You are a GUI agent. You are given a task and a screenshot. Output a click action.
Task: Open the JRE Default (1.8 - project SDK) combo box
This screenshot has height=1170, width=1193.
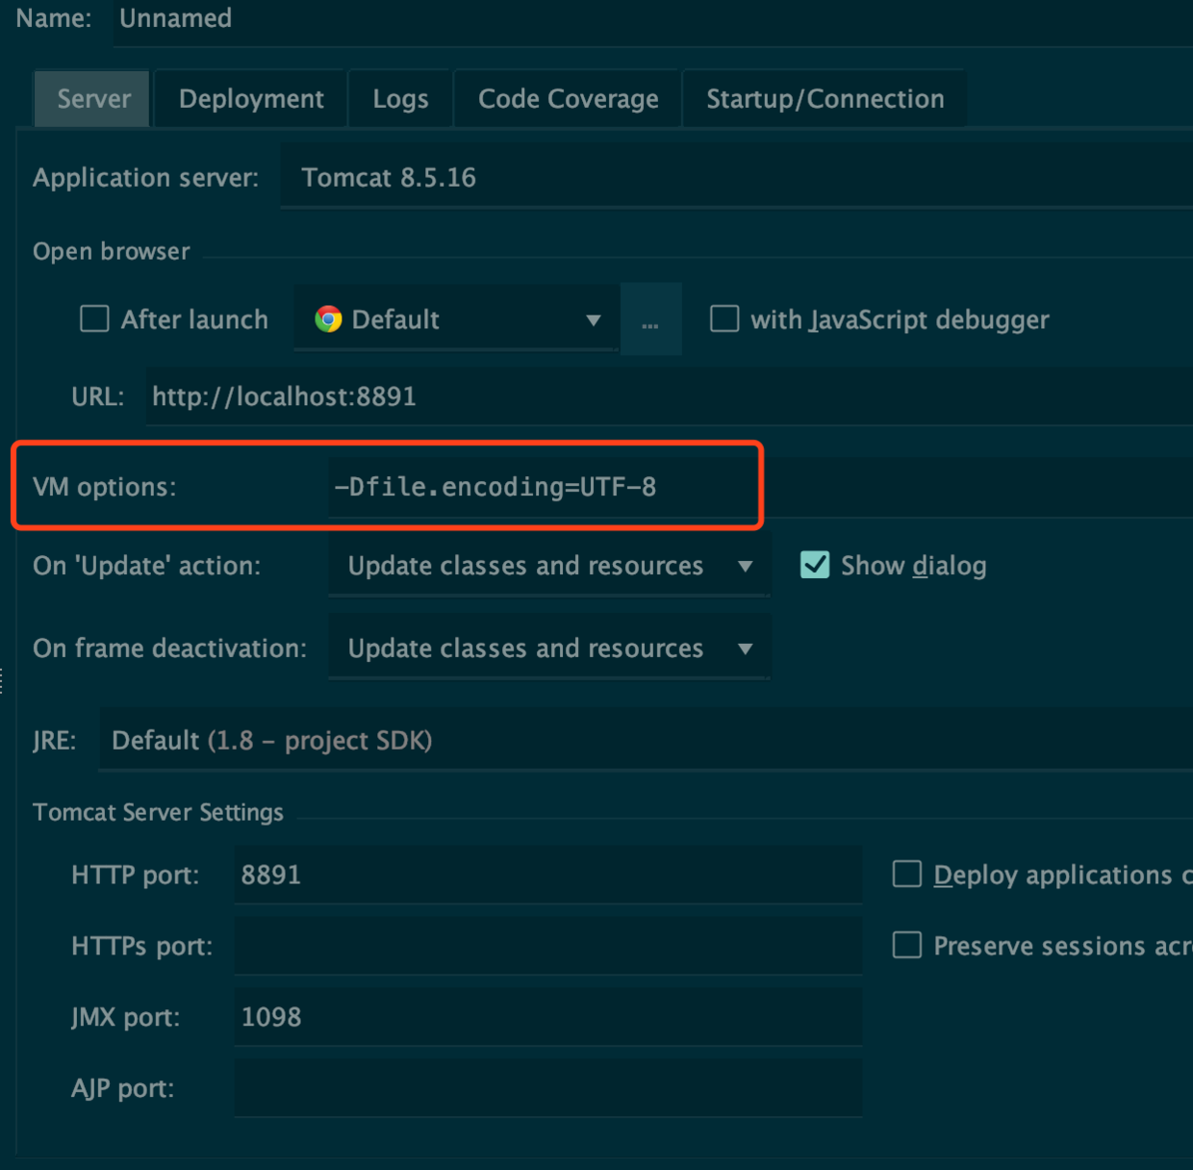click(x=646, y=740)
